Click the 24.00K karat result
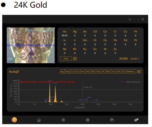 [x=123, y=59]
